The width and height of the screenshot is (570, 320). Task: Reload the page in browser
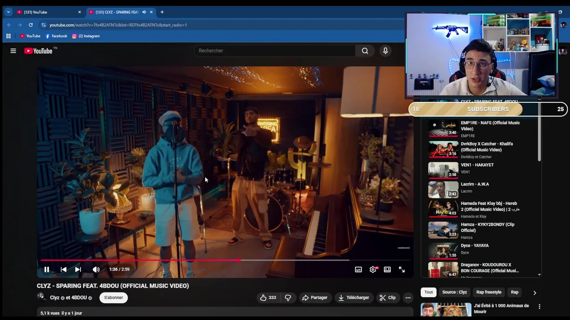pos(31,25)
